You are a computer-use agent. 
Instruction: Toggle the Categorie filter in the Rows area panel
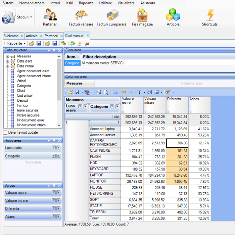(x=54, y=156)
